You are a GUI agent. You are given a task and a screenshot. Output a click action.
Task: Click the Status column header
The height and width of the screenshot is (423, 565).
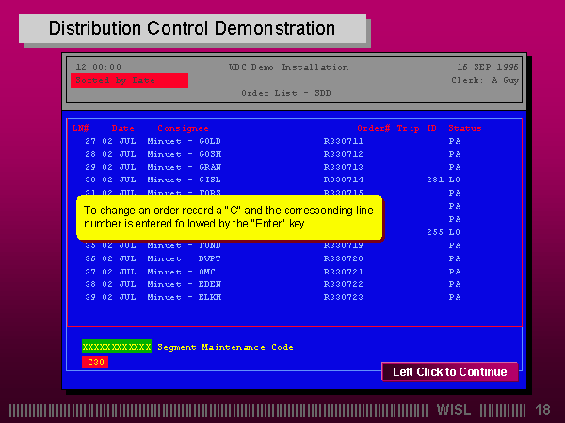465,128
